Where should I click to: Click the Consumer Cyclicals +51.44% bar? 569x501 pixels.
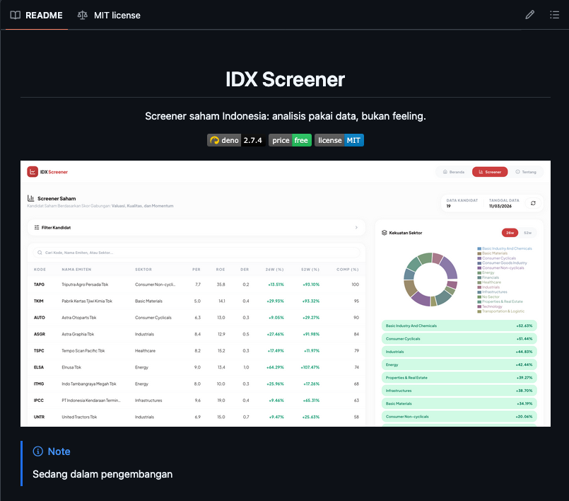(459, 339)
